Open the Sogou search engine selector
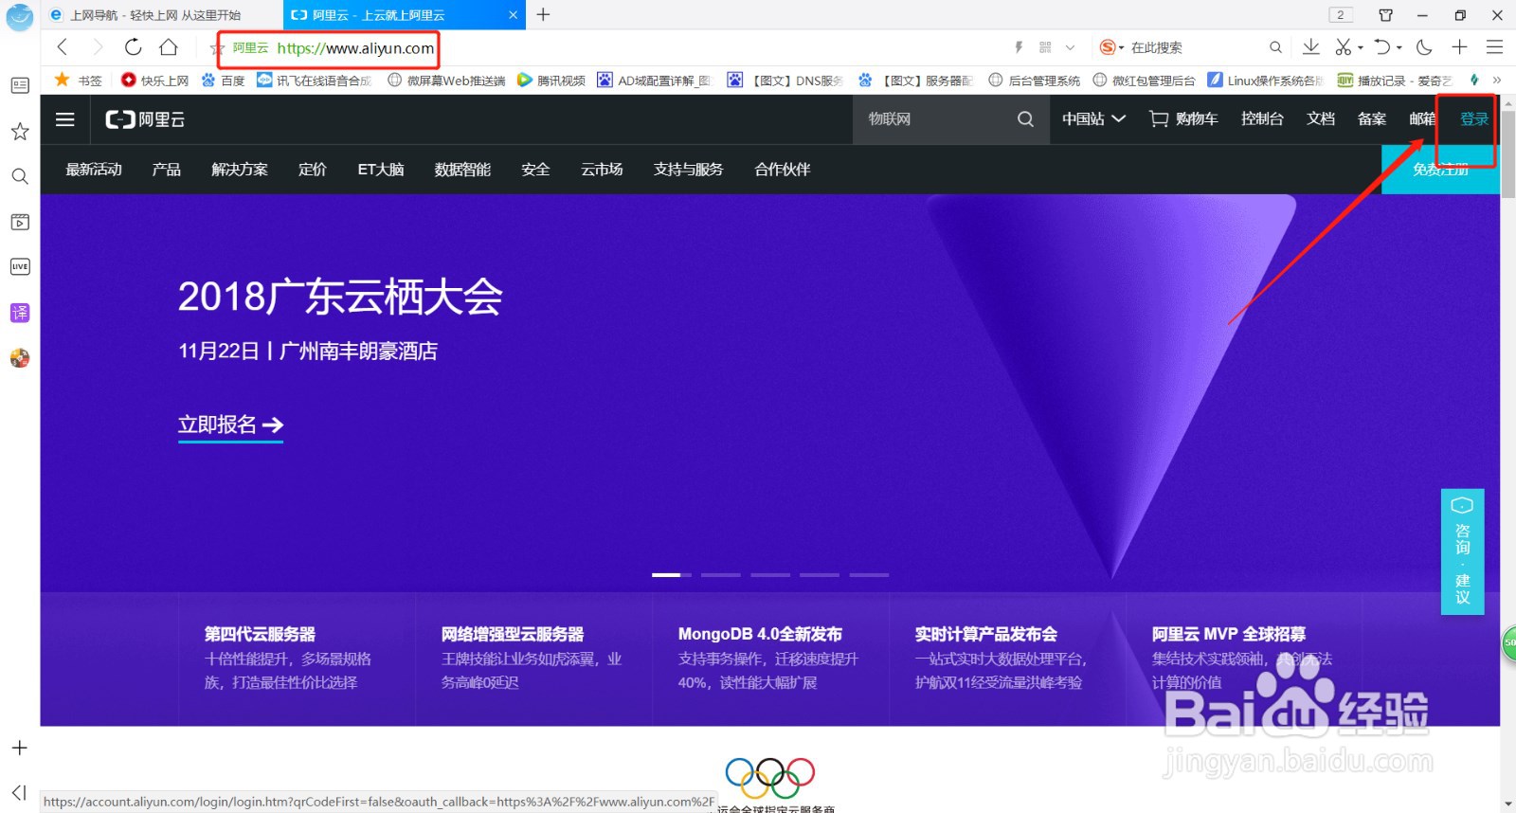The width and height of the screenshot is (1516, 813). 1111,47
